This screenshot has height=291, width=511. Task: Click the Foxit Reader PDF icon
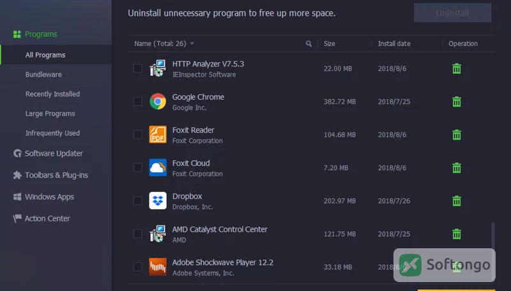[158, 135]
